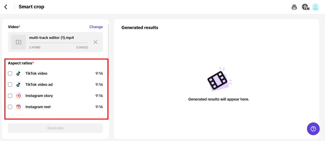Tick the Instagram story checkbox
325x141 pixels.
pyautogui.click(x=10, y=96)
